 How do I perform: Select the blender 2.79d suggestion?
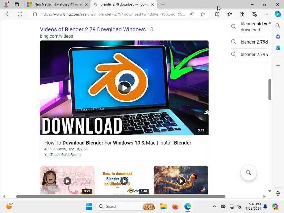250,42
